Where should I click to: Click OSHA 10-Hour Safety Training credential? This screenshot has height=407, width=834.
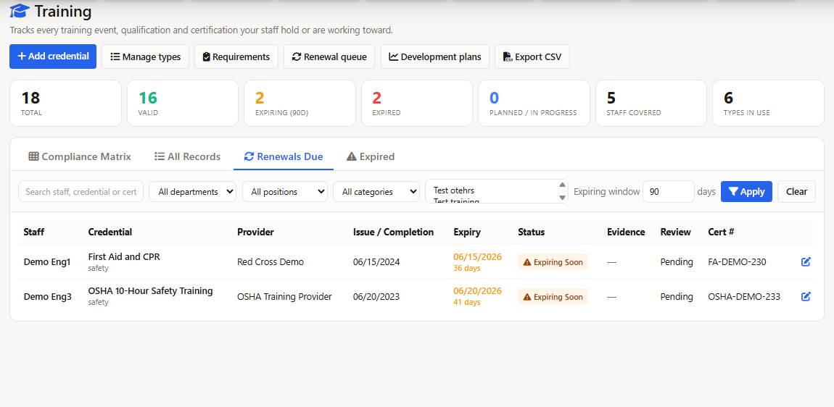(151, 290)
